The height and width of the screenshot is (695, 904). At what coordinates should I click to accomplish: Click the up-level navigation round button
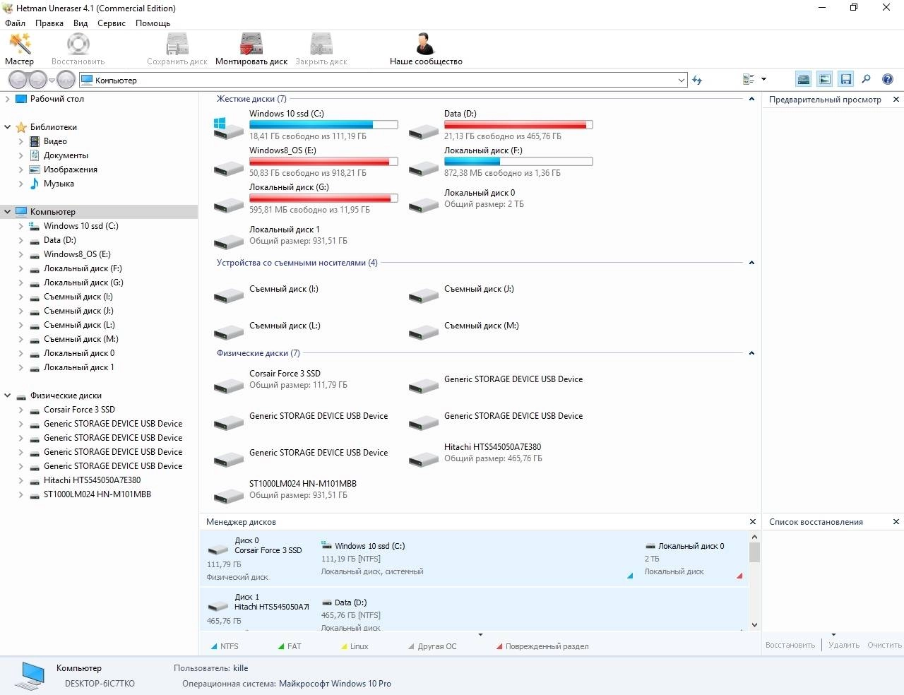click(x=66, y=79)
